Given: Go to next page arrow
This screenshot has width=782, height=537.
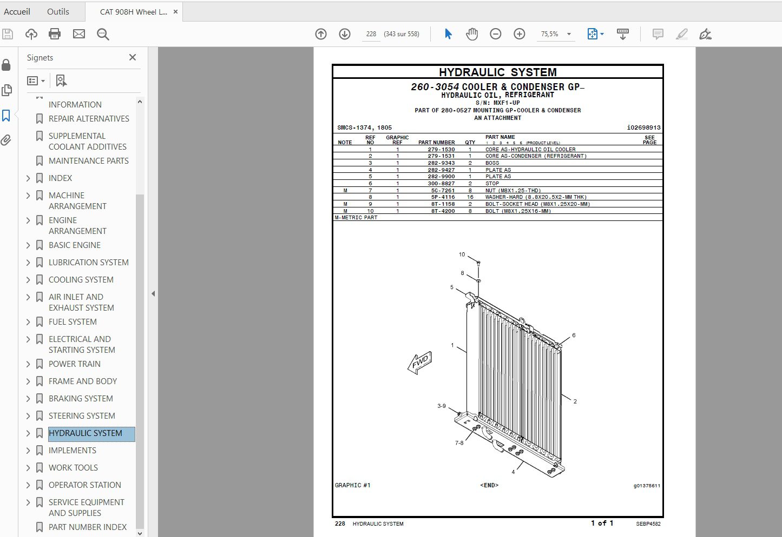Looking at the screenshot, I should pyautogui.click(x=345, y=34).
